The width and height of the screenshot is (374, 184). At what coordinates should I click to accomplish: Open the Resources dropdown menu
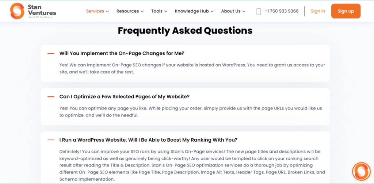[130, 11]
